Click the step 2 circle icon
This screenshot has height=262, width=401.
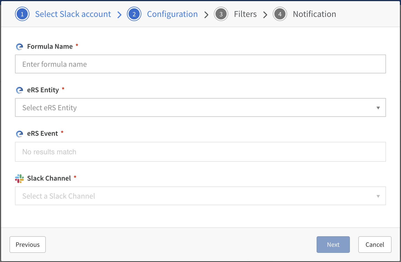134,14
